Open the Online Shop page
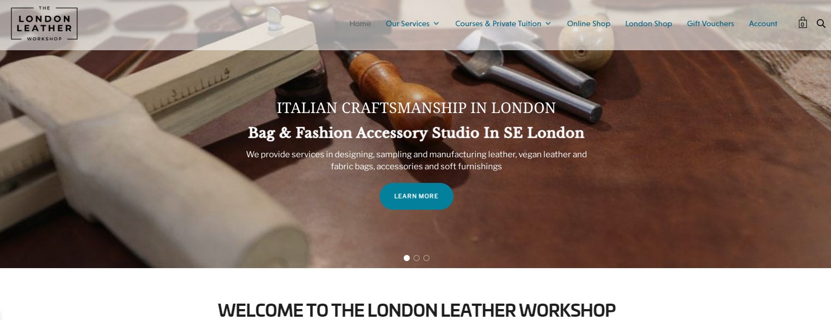The image size is (831, 320). click(x=588, y=23)
